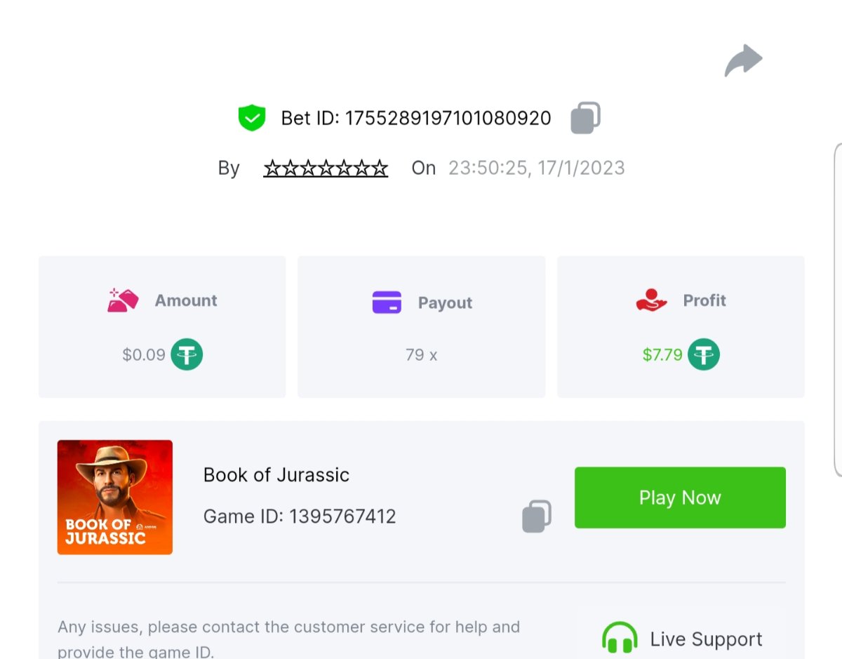Image resolution: width=842 pixels, height=659 pixels.
Task: Click the green verified shield icon
Action: tap(252, 118)
